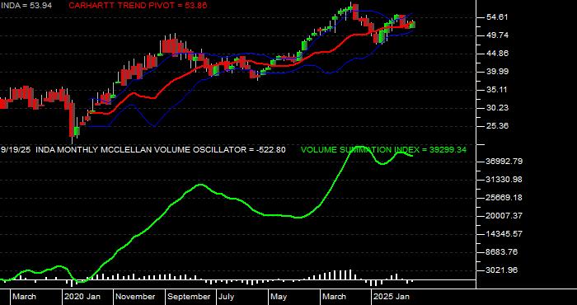This screenshot has height=305, width=577.
Task: Select the 9/19/25 chart date text
Action: tap(16, 150)
